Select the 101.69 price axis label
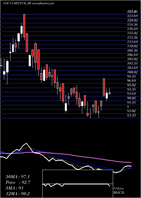141x198 pixels. (132, 68)
